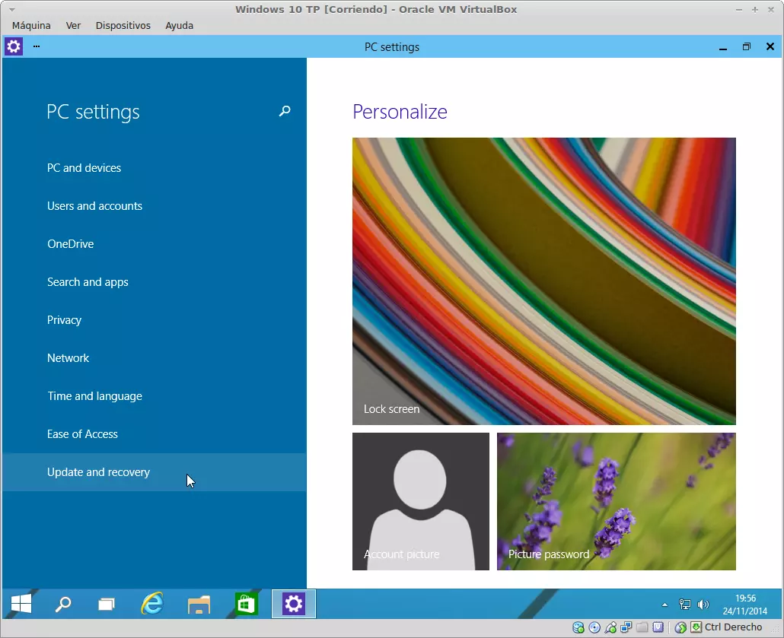The image size is (784, 638).
Task: Open File Explorer from the taskbar
Action: point(199,605)
